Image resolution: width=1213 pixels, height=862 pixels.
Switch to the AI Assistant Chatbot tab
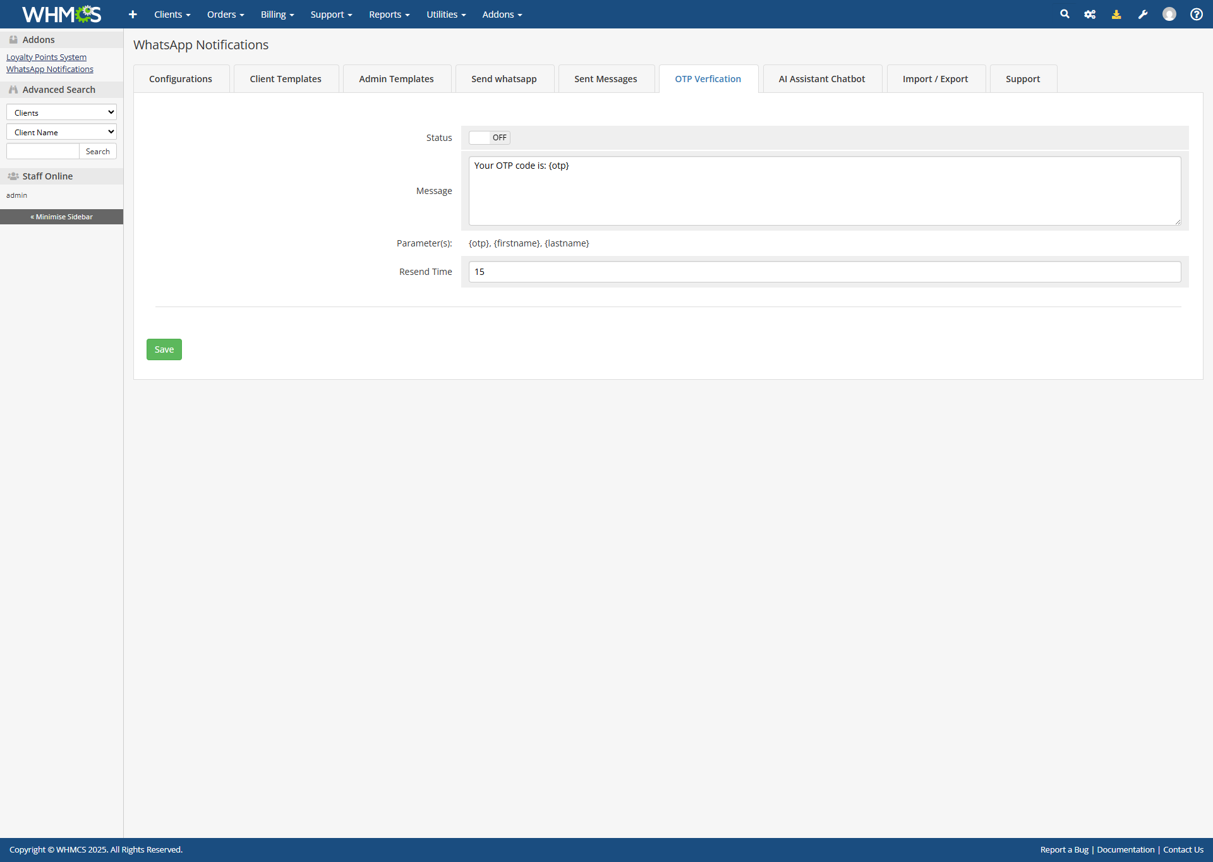(x=821, y=79)
